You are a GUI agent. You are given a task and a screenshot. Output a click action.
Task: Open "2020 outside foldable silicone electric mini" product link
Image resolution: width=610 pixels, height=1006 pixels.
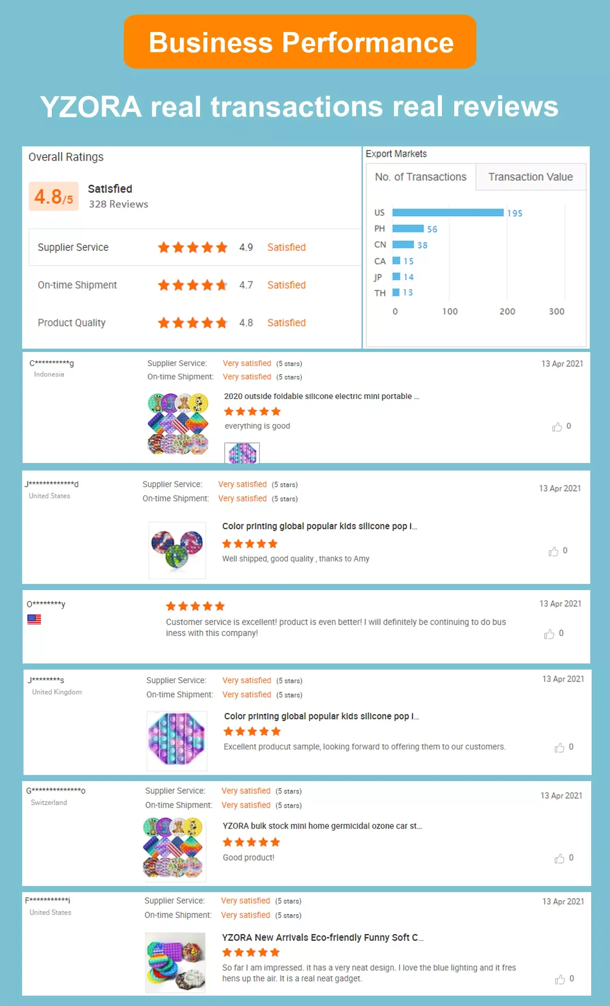pos(321,396)
